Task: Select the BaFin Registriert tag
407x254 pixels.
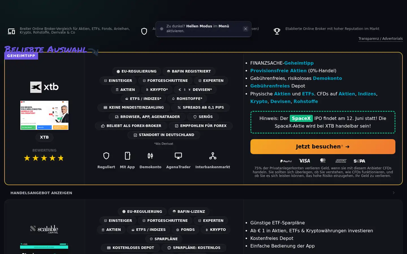Action: pyautogui.click(x=189, y=71)
